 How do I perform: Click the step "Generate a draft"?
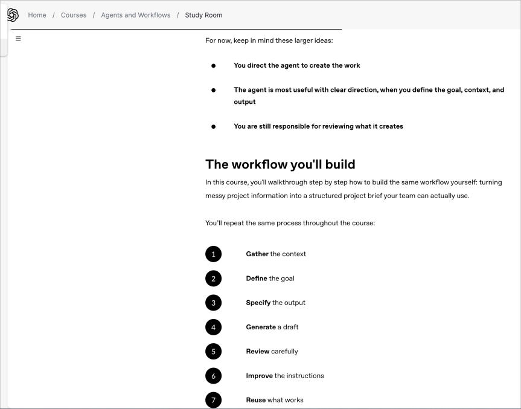coord(272,327)
